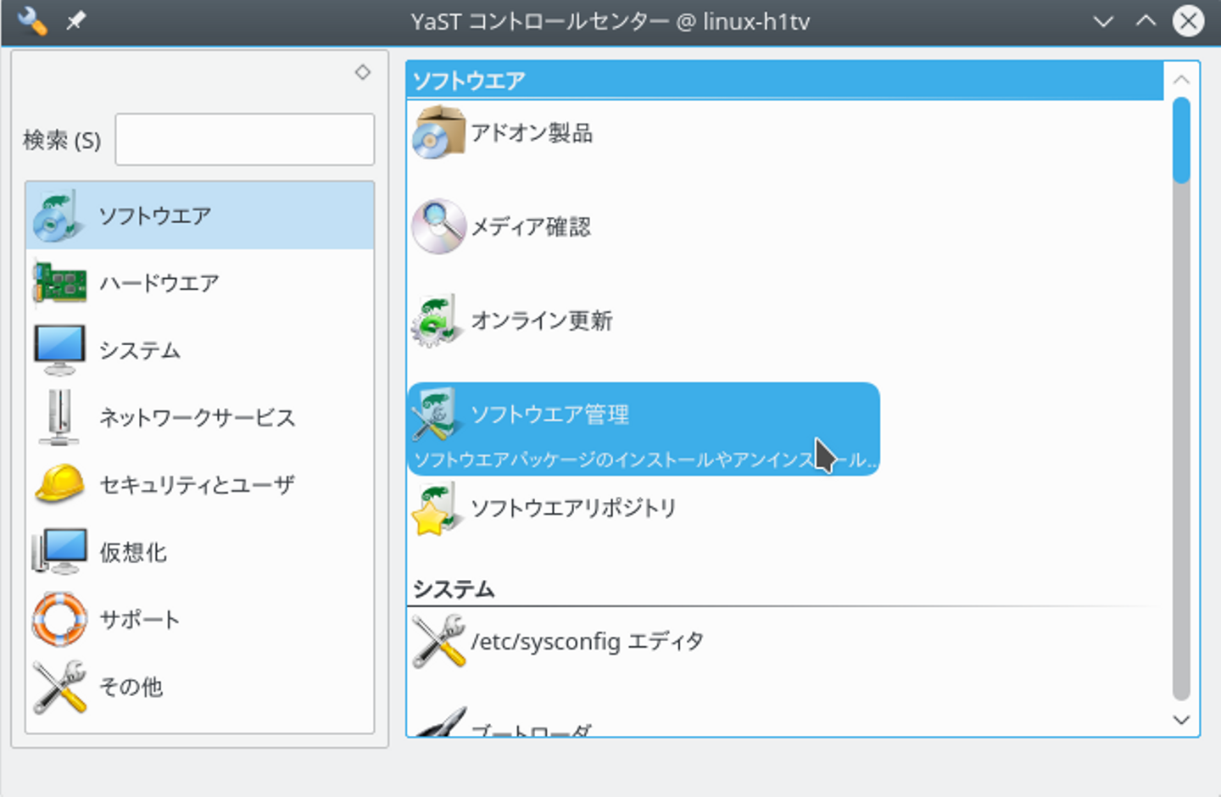Screen dimensions: 1221x797
Task: Open the オンライン更新 icon
Action: (x=438, y=320)
